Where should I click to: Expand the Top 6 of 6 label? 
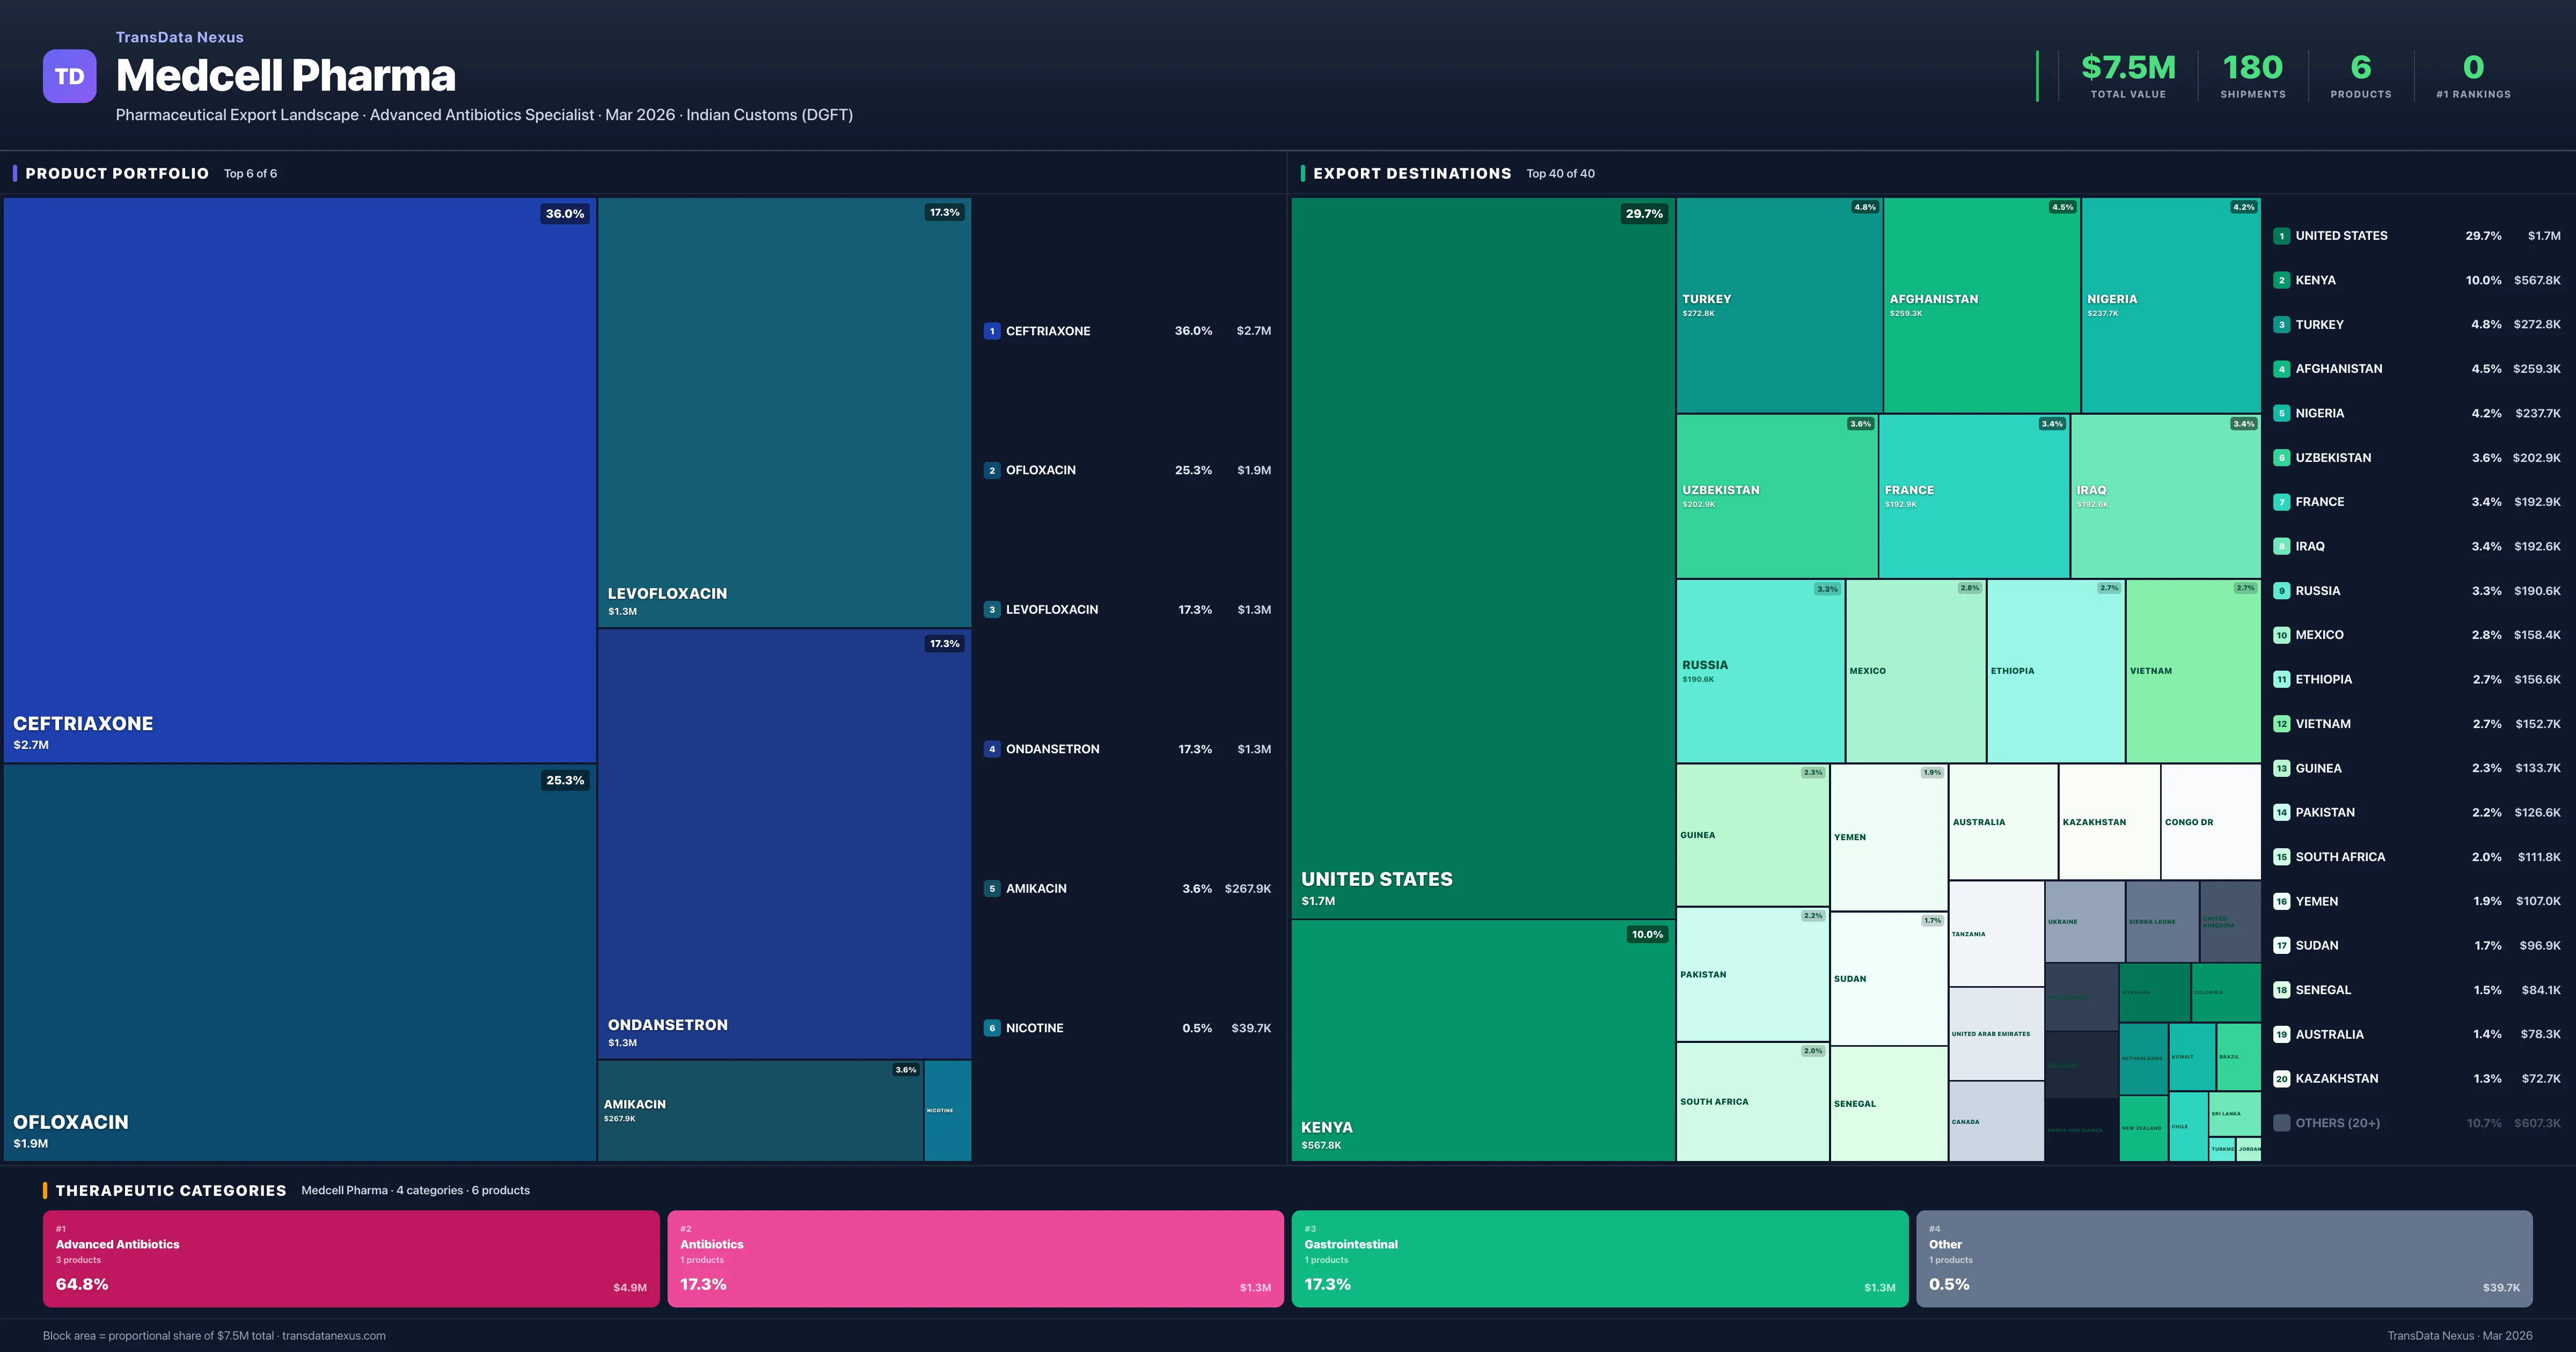(251, 173)
